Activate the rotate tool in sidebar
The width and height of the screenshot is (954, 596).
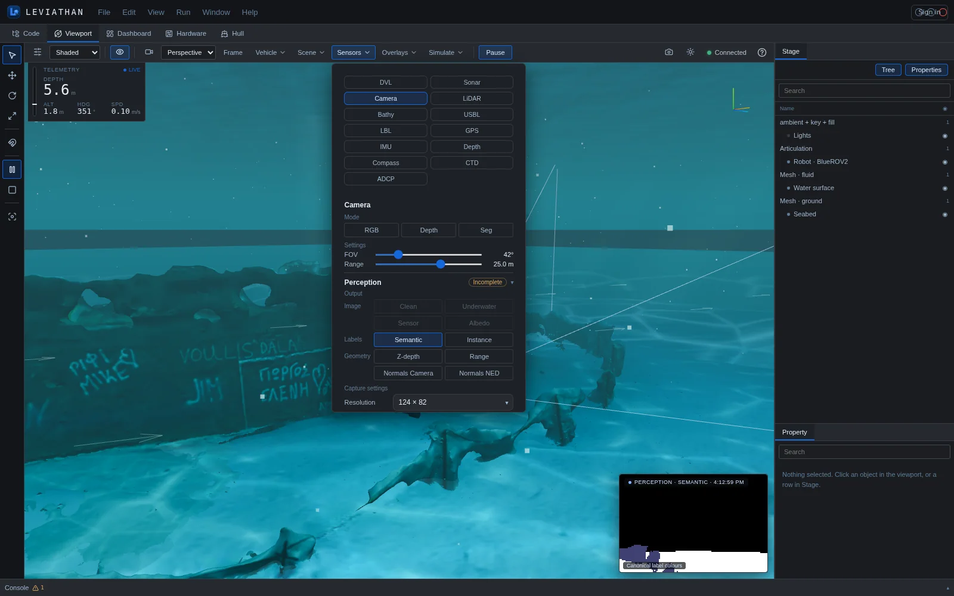(12, 96)
